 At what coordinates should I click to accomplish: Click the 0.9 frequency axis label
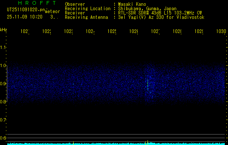(3, 84)
